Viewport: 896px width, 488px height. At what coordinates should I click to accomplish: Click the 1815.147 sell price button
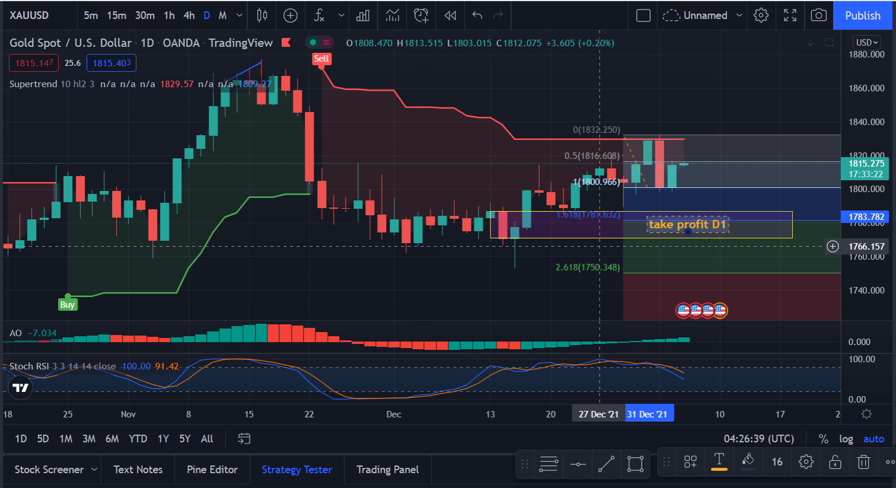pyautogui.click(x=34, y=63)
